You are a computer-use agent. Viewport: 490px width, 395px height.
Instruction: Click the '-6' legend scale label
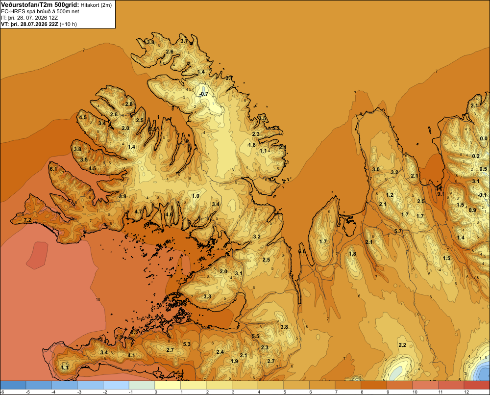[x=2, y=392]
